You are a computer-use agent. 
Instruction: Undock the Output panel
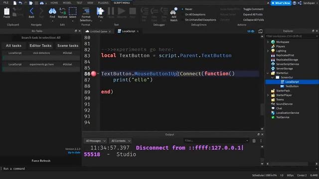258,134
